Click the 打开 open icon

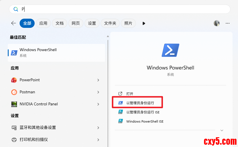pos(120,94)
